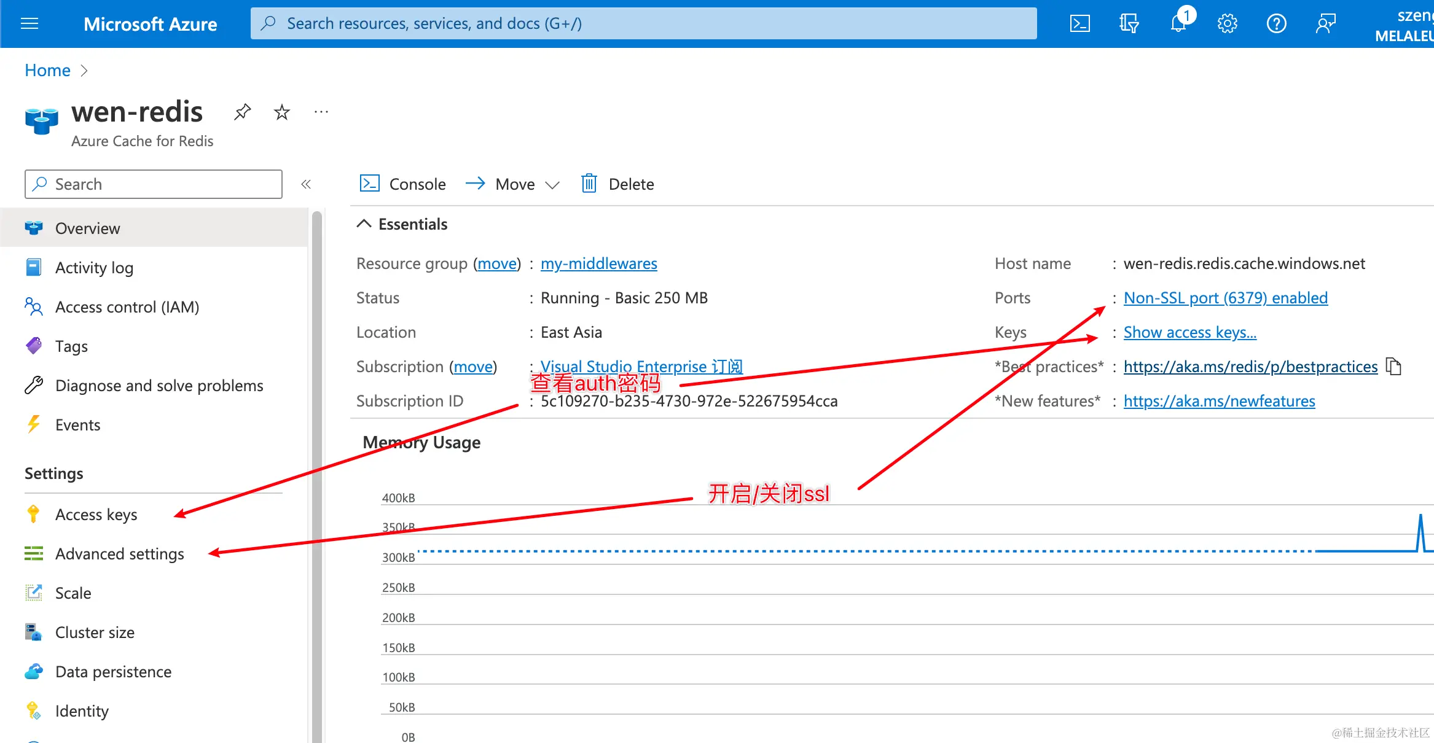This screenshot has height=743, width=1434.
Task: Focus the sidebar Search field
Action: tap(154, 184)
